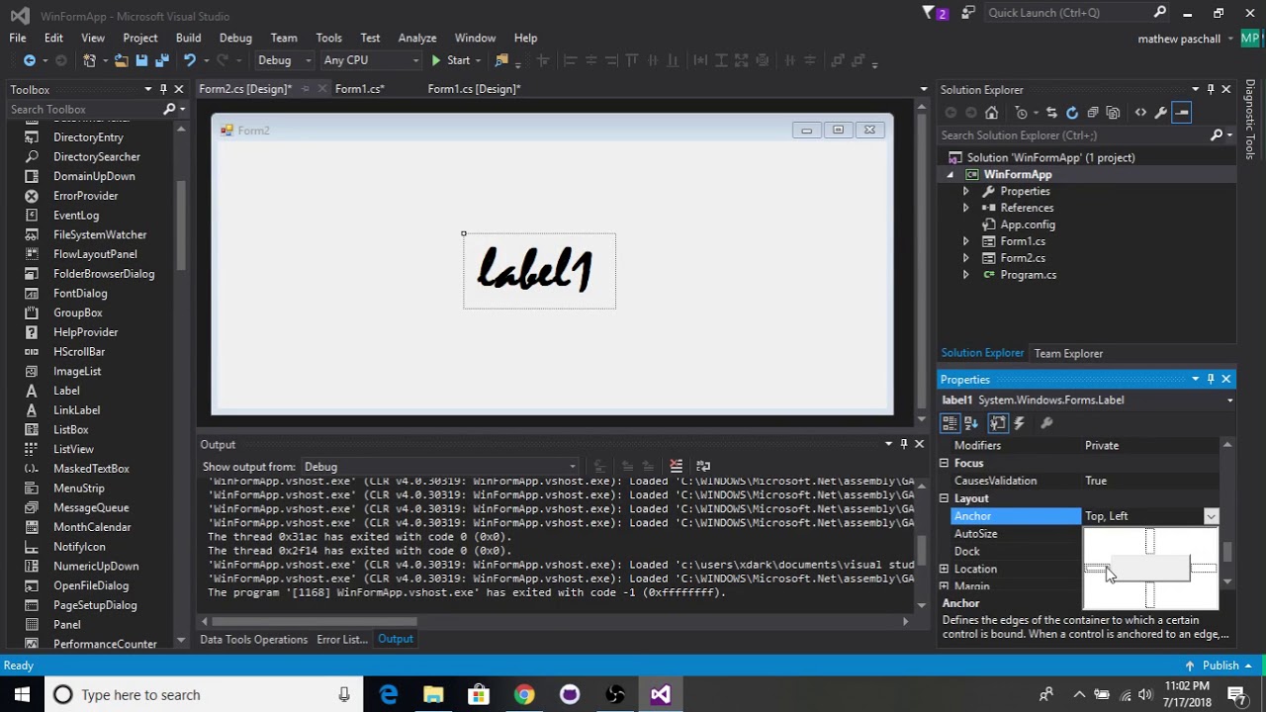The image size is (1266, 712).
Task: Open the Error List tab below output
Action: pyautogui.click(x=342, y=639)
